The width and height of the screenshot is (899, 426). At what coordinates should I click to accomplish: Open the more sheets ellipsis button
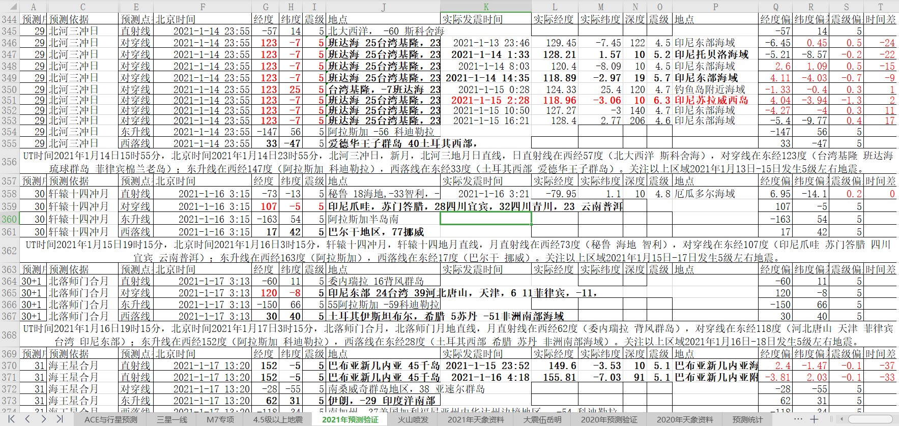click(x=798, y=419)
